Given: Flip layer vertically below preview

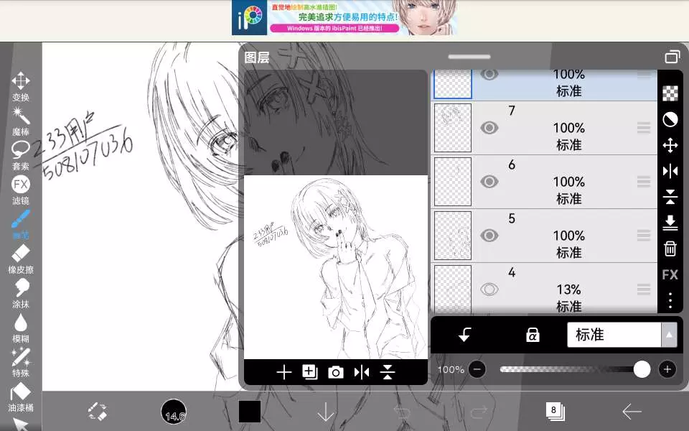Looking at the screenshot, I should pyautogui.click(x=388, y=373).
